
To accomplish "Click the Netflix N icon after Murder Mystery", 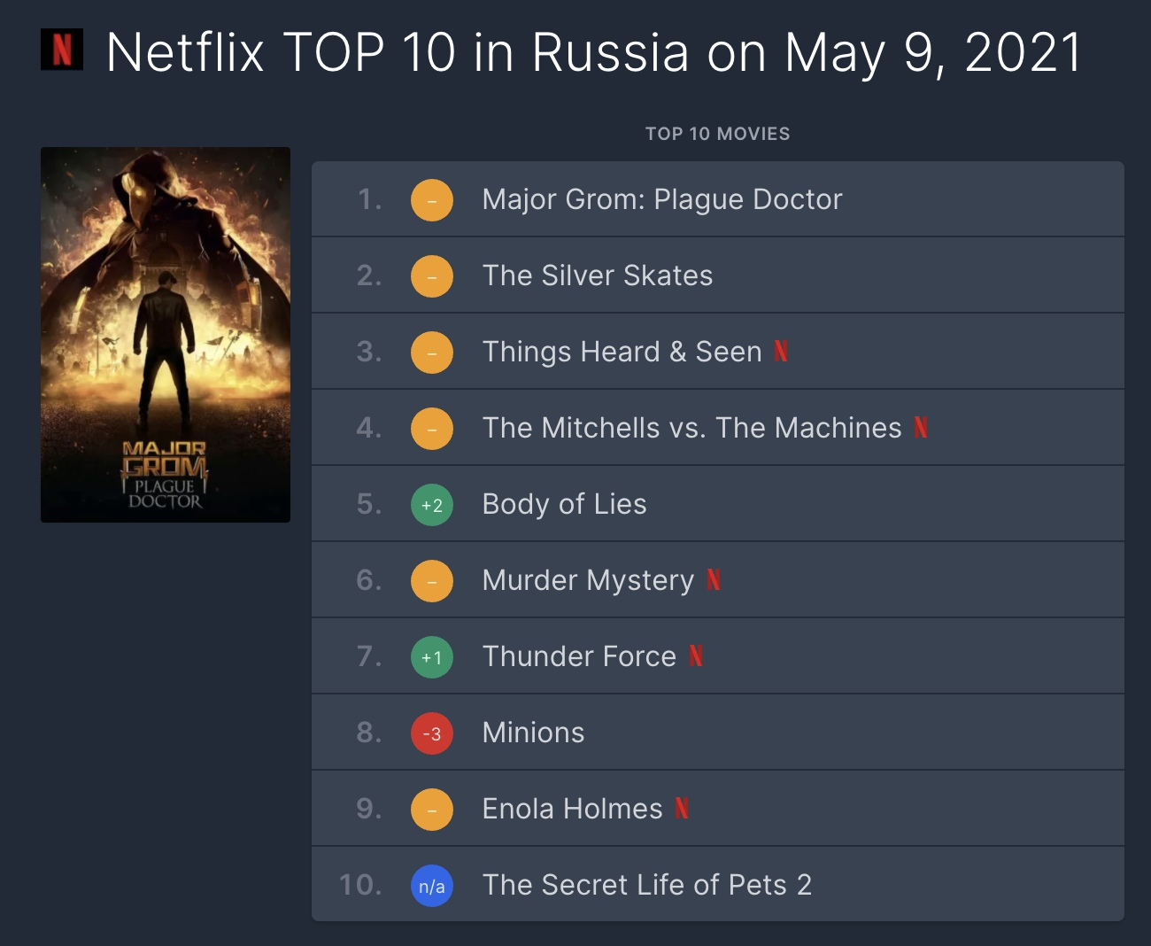I will (714, 580).
